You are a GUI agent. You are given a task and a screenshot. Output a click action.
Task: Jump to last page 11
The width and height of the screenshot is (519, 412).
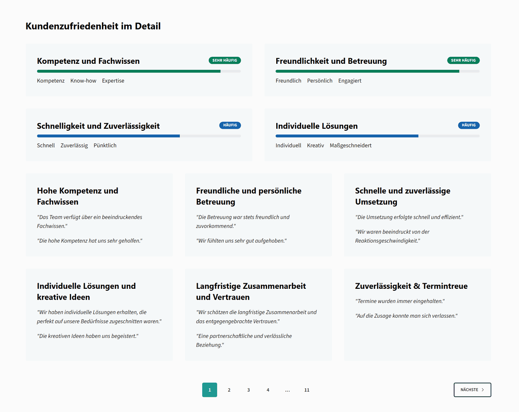point(307,390)
